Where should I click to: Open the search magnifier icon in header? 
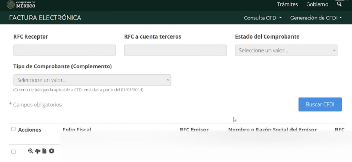pos(339,4)
